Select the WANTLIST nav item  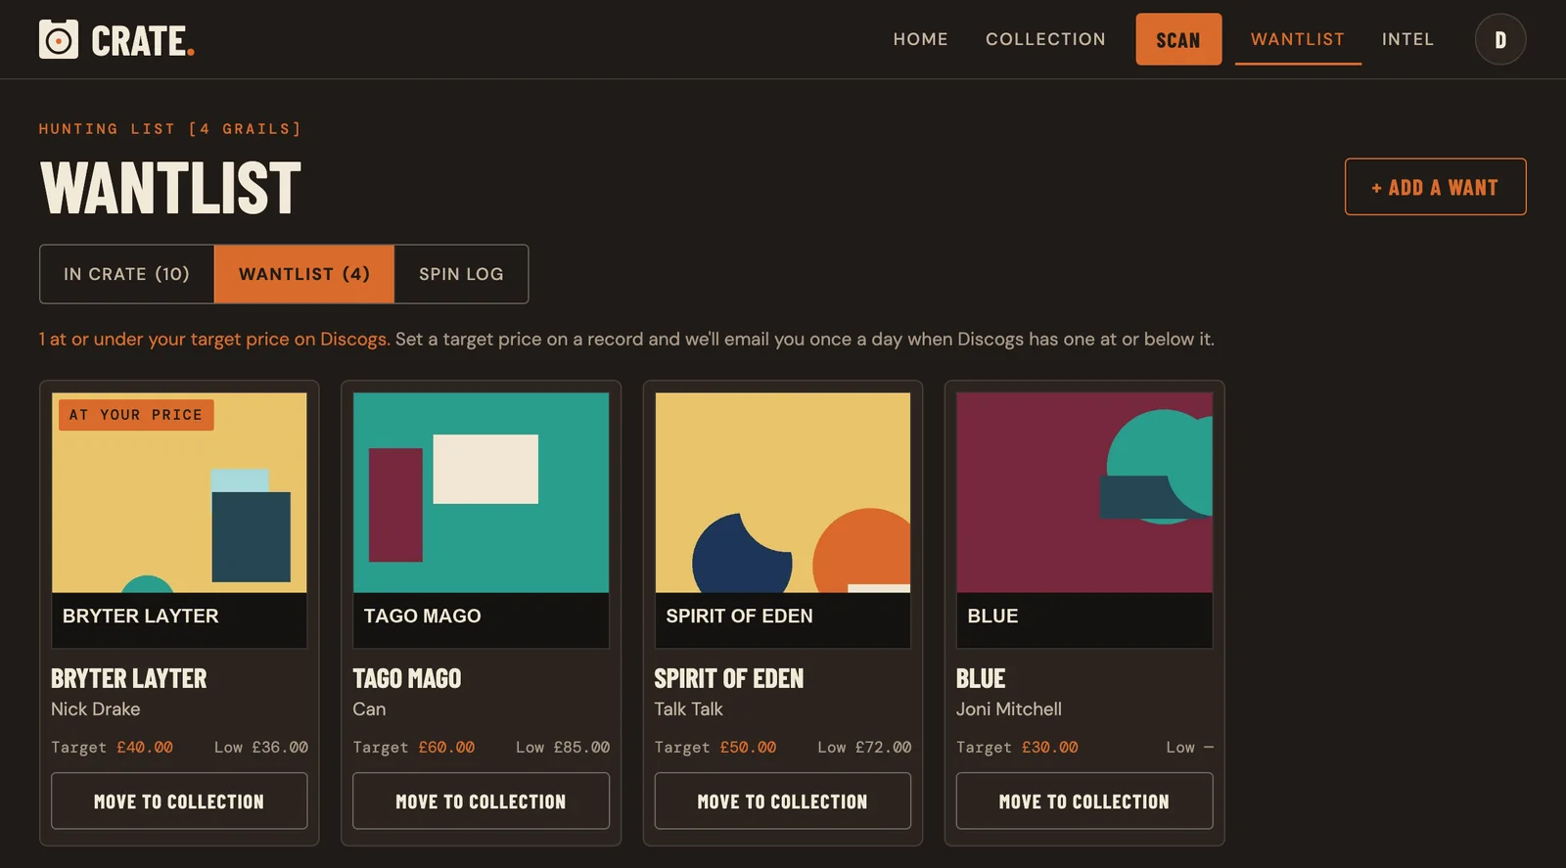click(x=1298, y=39)
